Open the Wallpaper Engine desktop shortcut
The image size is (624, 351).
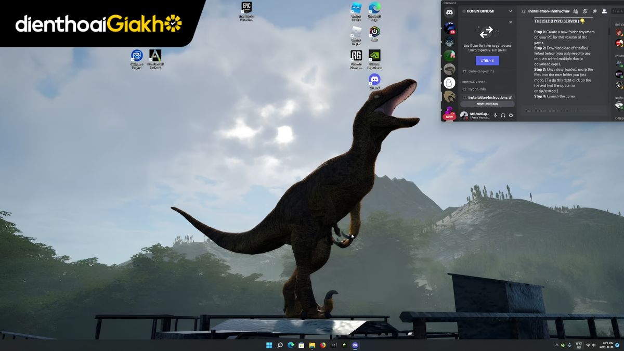tap(137, 59)
